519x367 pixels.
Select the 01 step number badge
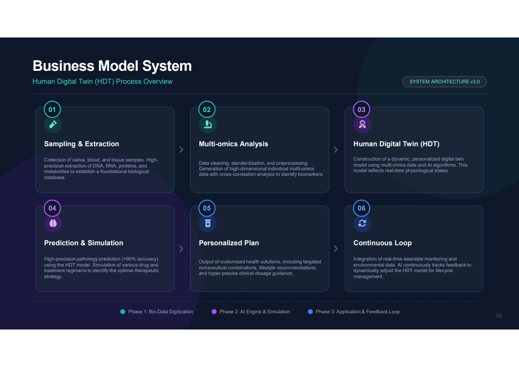52,109
